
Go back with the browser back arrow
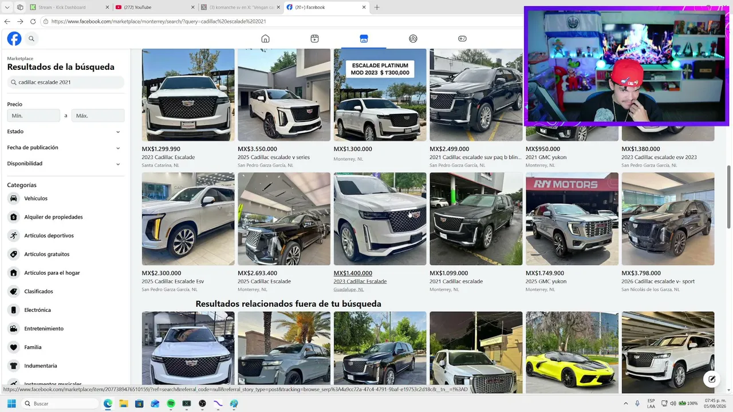point(7,21)
